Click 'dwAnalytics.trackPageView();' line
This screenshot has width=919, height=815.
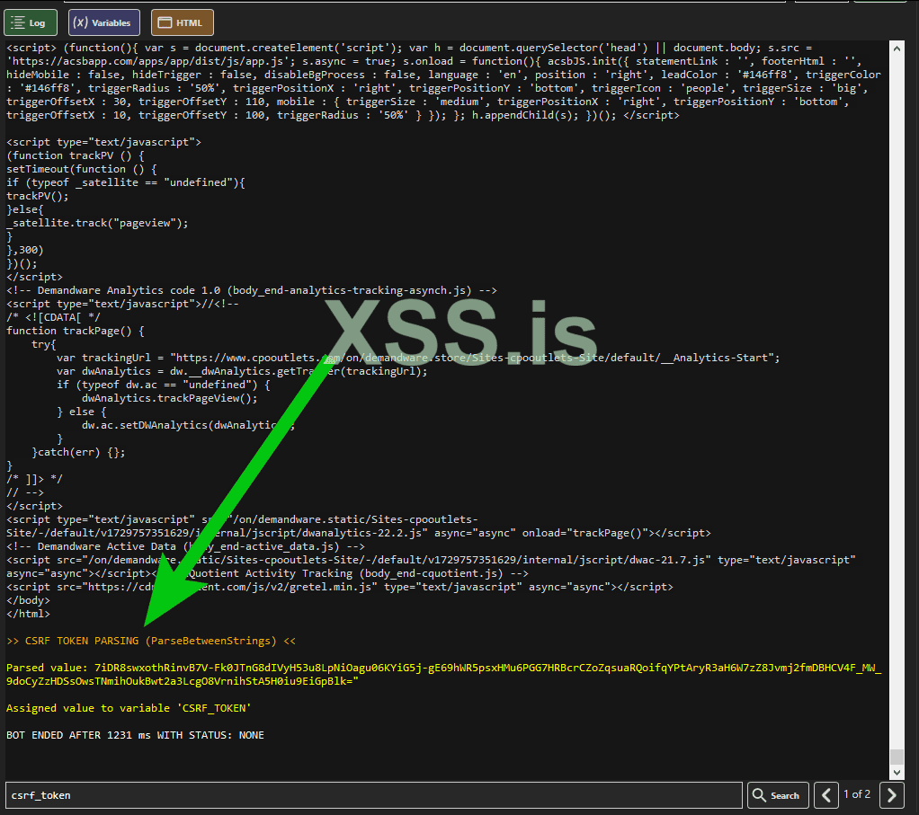click(x=169, y=398)
